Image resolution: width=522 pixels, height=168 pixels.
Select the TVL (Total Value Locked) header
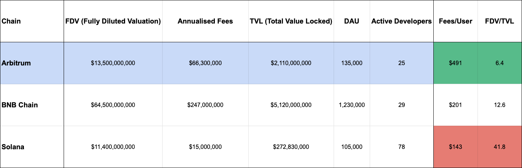tap(291, 21)
